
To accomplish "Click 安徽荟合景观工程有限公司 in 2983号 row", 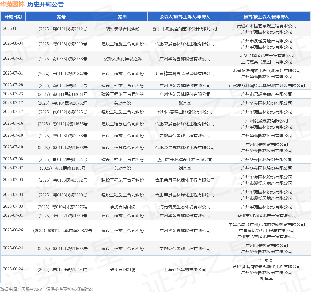I will click(185, 136).
